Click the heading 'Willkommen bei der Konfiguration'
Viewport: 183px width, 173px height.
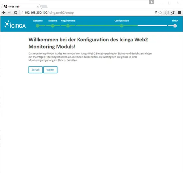[88, 43]
